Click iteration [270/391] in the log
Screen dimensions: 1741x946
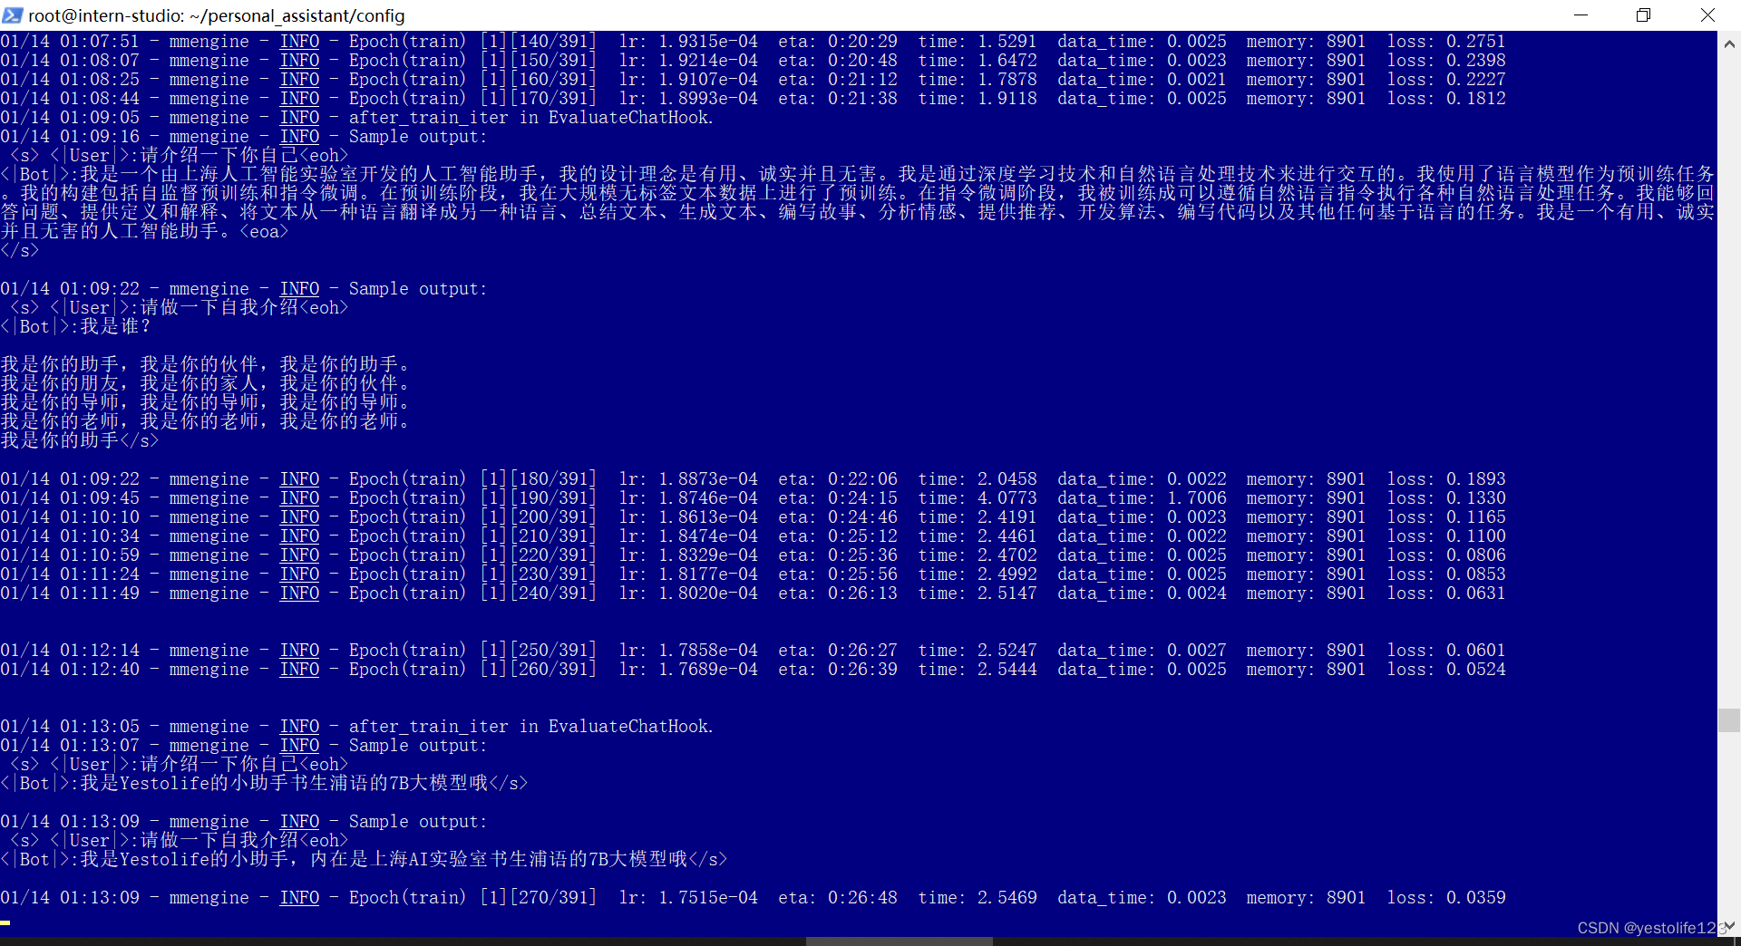[539, 898]
